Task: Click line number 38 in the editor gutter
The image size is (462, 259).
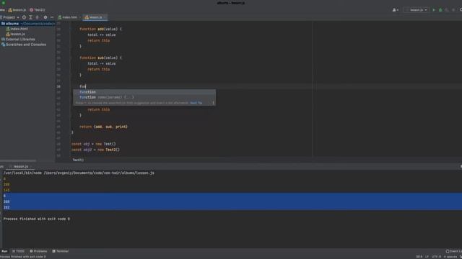Action: 58,86
